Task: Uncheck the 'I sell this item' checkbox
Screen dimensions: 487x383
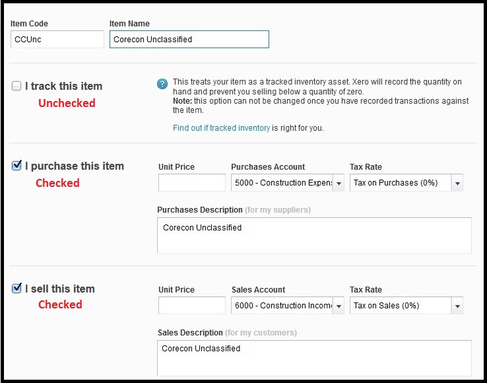Action: tap(16, 289)
